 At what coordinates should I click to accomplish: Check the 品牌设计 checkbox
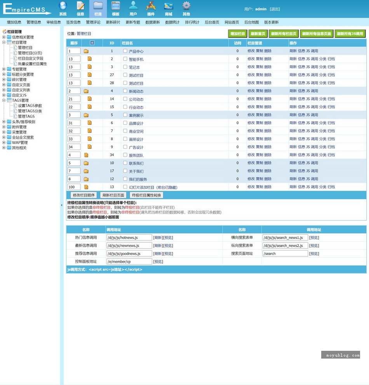[125, 123]
